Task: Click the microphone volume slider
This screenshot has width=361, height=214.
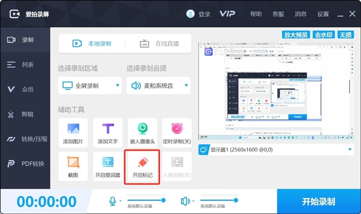Action: tap(146, 200)
